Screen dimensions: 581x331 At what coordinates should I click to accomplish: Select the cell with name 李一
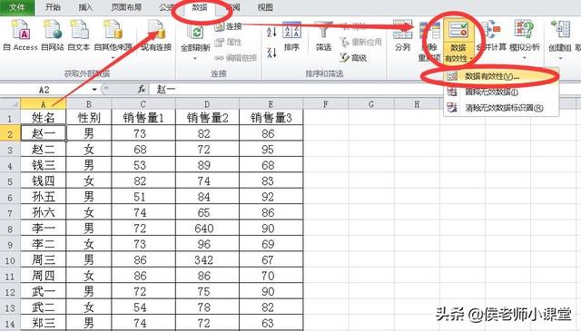(x=44, y=229)
